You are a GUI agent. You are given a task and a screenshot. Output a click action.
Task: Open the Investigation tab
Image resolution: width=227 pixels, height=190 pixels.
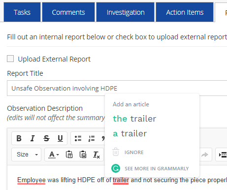pos(126,12)
